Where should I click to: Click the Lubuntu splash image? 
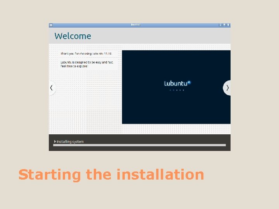click(176, 87)
